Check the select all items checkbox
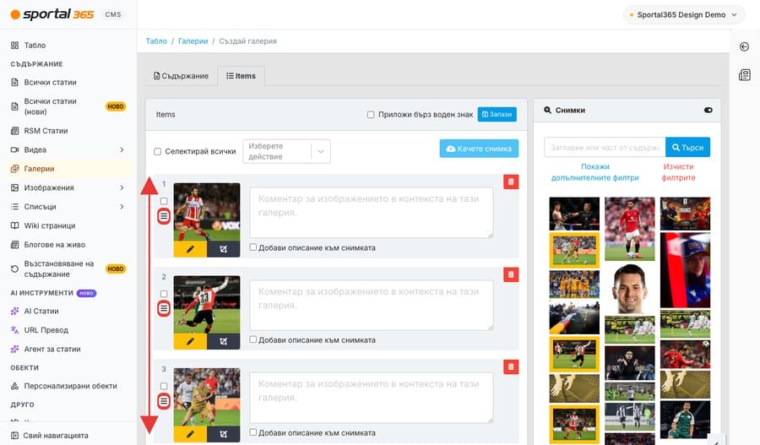The width and height of the screenshot is (760, 445). [158, 152]
